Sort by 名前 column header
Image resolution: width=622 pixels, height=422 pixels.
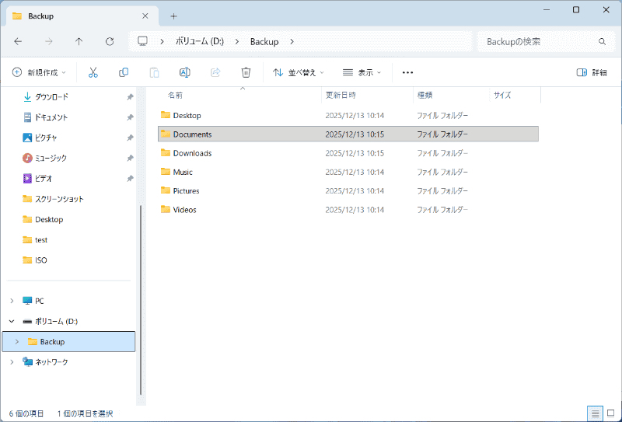[x=175, y=95]
